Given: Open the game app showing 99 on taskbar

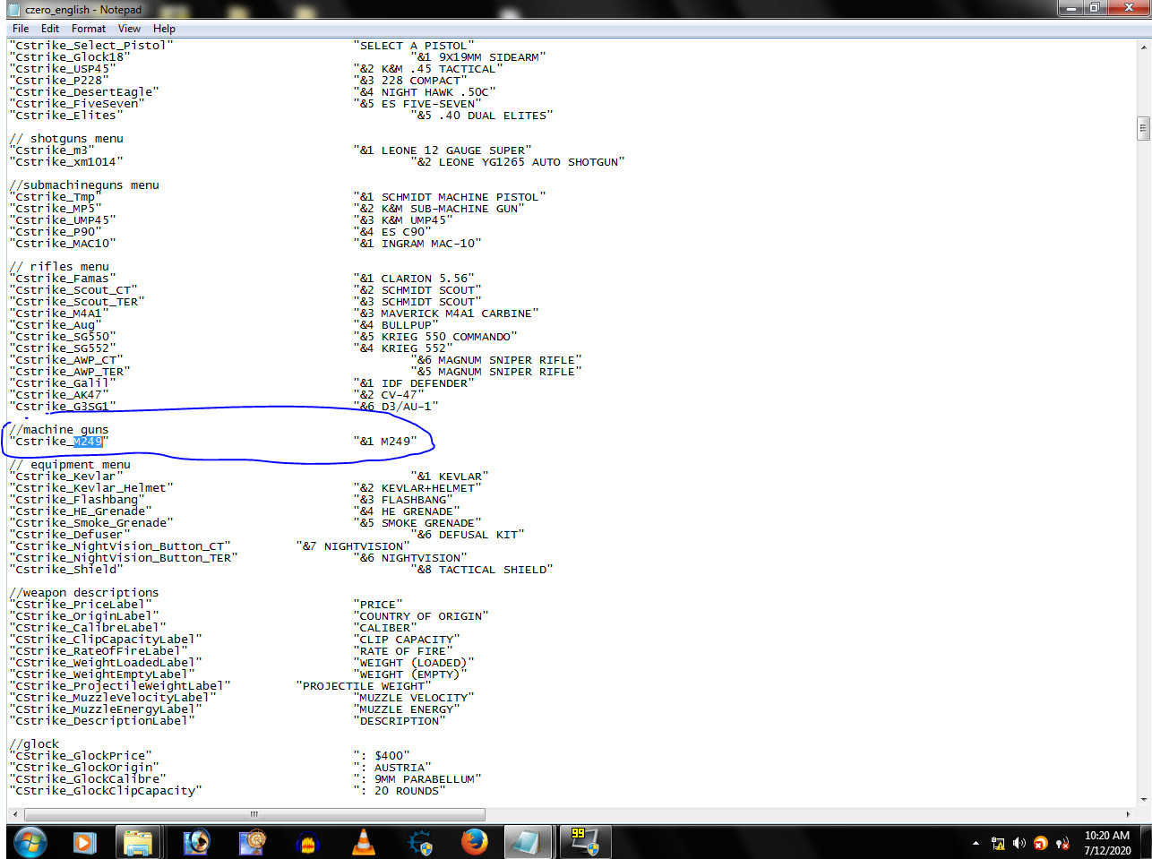Looking at the screenshot, I should coord(585,842).
